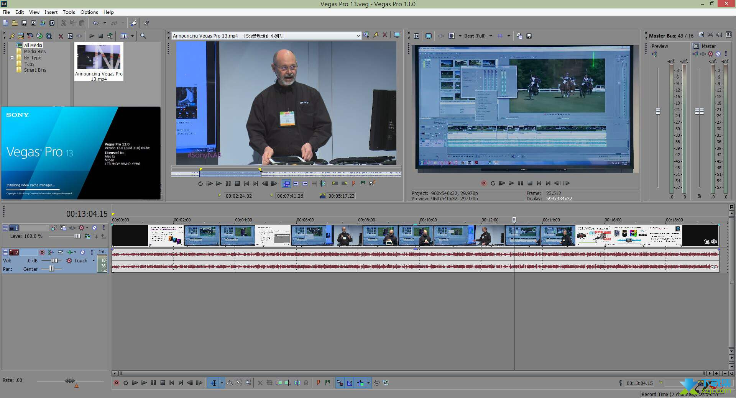Viewport: 736px width, 398px height.
Task: Mute video track 1
Action: 94,228
